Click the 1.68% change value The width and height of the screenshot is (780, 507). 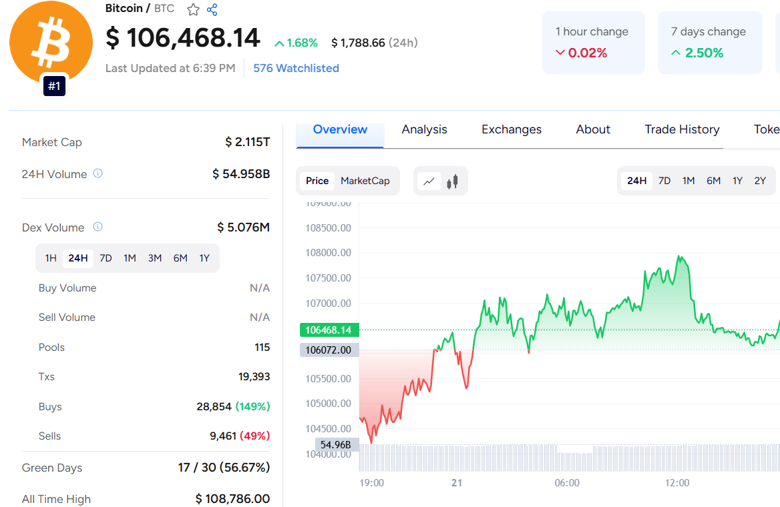(x=296, y=43)
